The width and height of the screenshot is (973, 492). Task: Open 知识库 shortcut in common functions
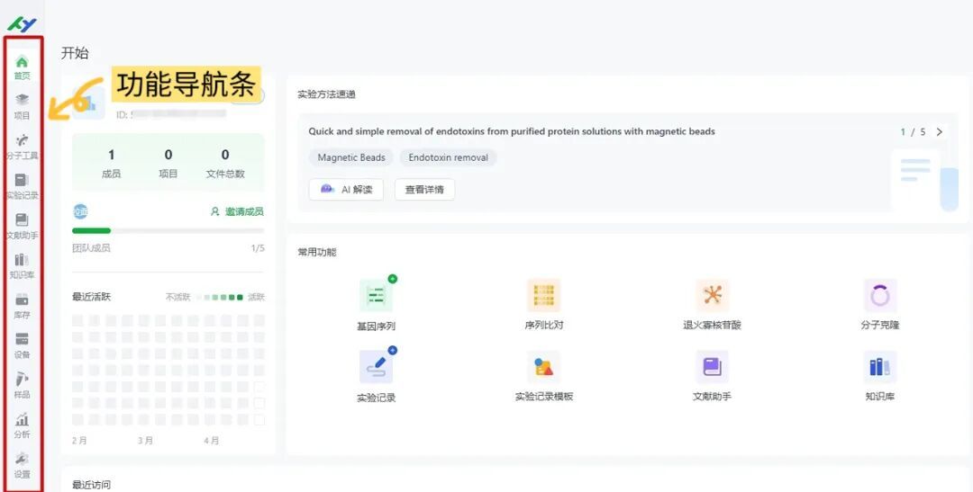tap(879, 367)
